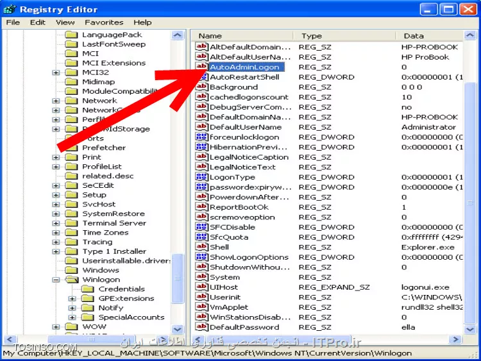Click the ShowLogonOptions DWORD icon
The image size is (481, 361).
201,257
